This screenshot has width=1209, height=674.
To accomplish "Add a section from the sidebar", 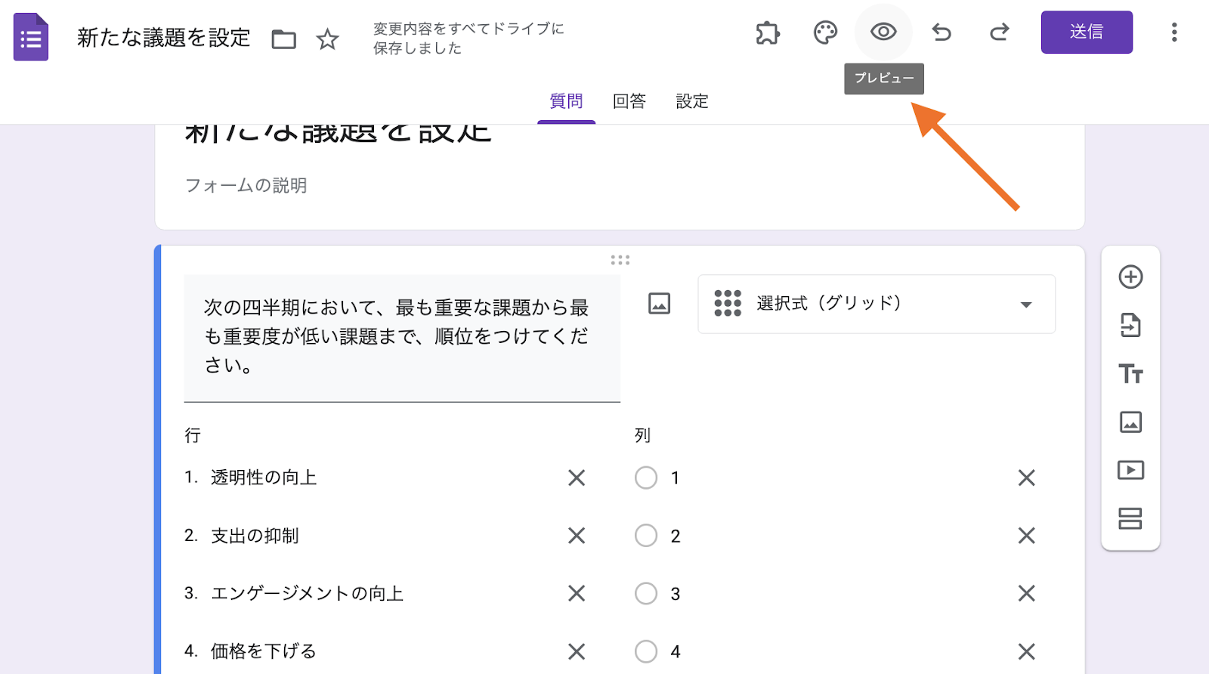I will 1130,518.
